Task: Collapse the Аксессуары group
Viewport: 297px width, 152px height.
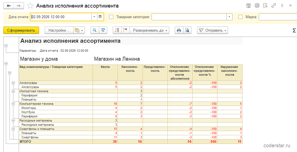Action: click(13, 83)
